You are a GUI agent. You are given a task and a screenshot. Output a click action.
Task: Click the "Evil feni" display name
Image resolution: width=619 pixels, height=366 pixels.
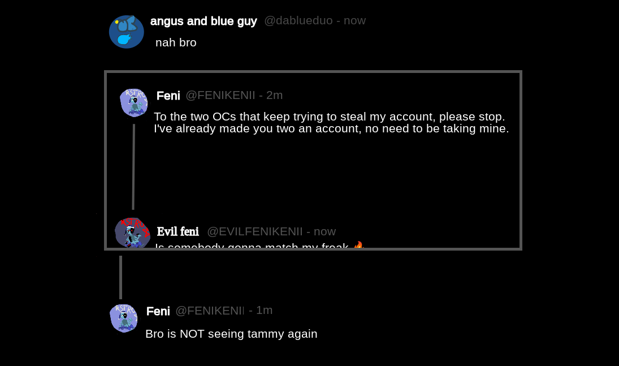pos(178,231)
